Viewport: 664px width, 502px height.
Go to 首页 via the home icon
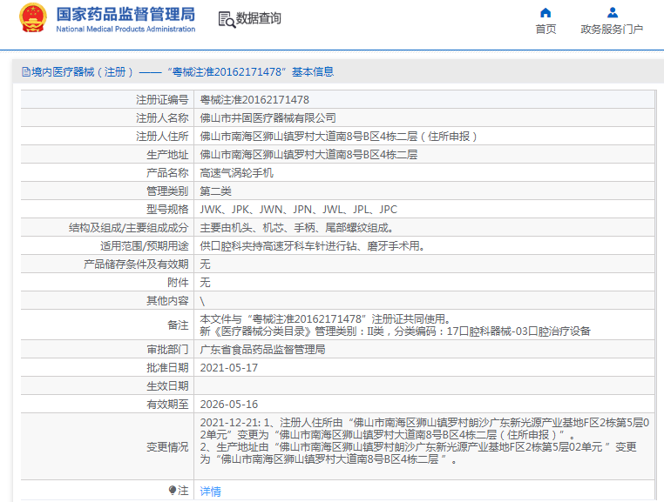545,13
